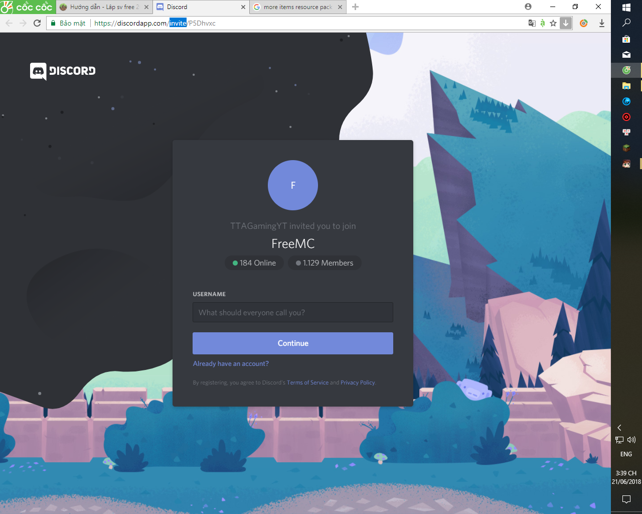
Task: Open the browser user profile icon
Action: pos(528,7)
